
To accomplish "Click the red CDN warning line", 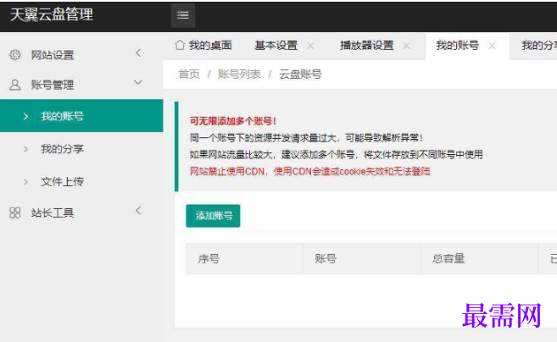I will 309,171.
